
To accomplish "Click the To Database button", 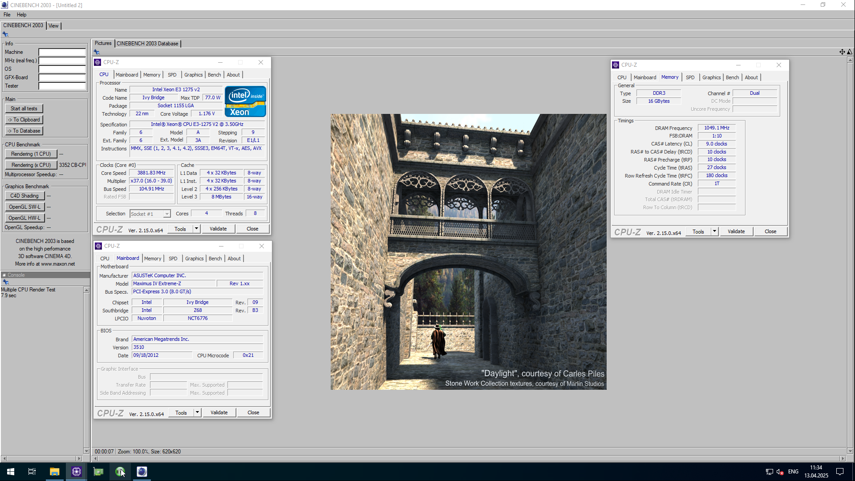I will click(24, 131).
